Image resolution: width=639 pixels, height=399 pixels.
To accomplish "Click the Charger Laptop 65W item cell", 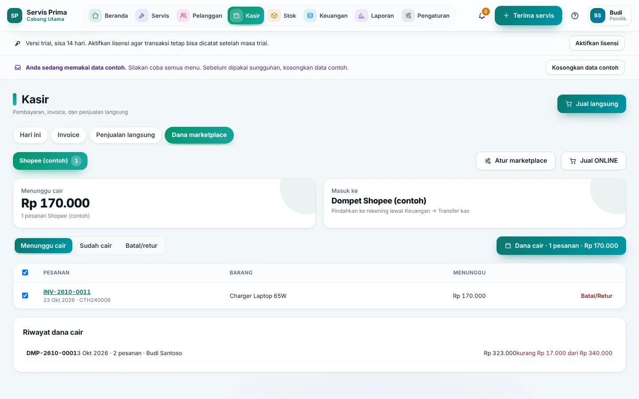I will (258, 296).
